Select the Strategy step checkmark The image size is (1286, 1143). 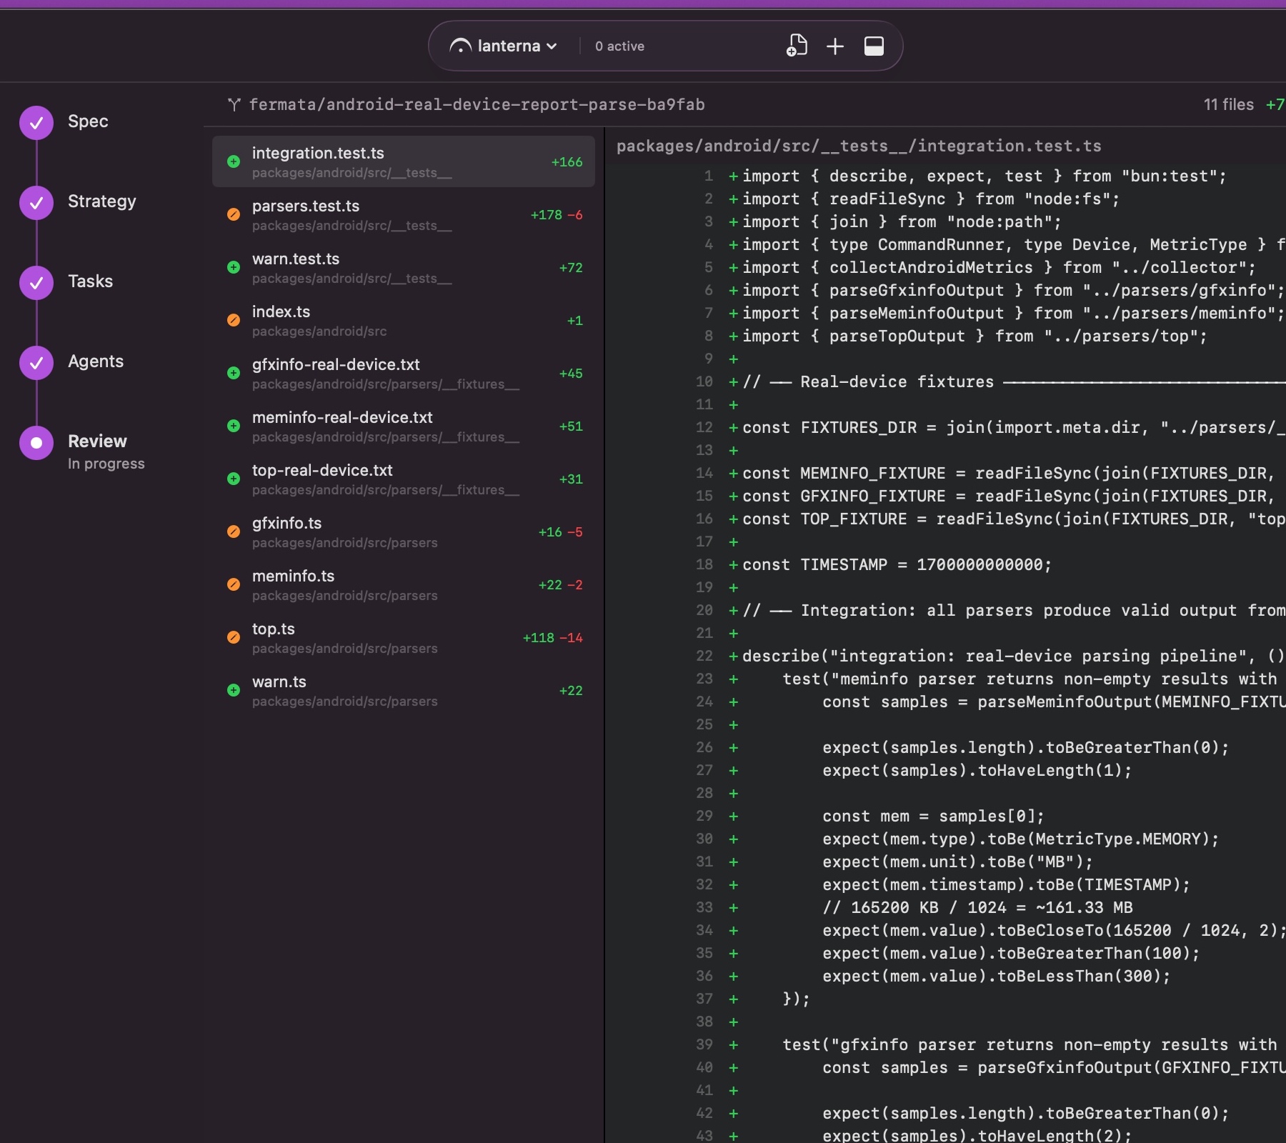(36, 203)
